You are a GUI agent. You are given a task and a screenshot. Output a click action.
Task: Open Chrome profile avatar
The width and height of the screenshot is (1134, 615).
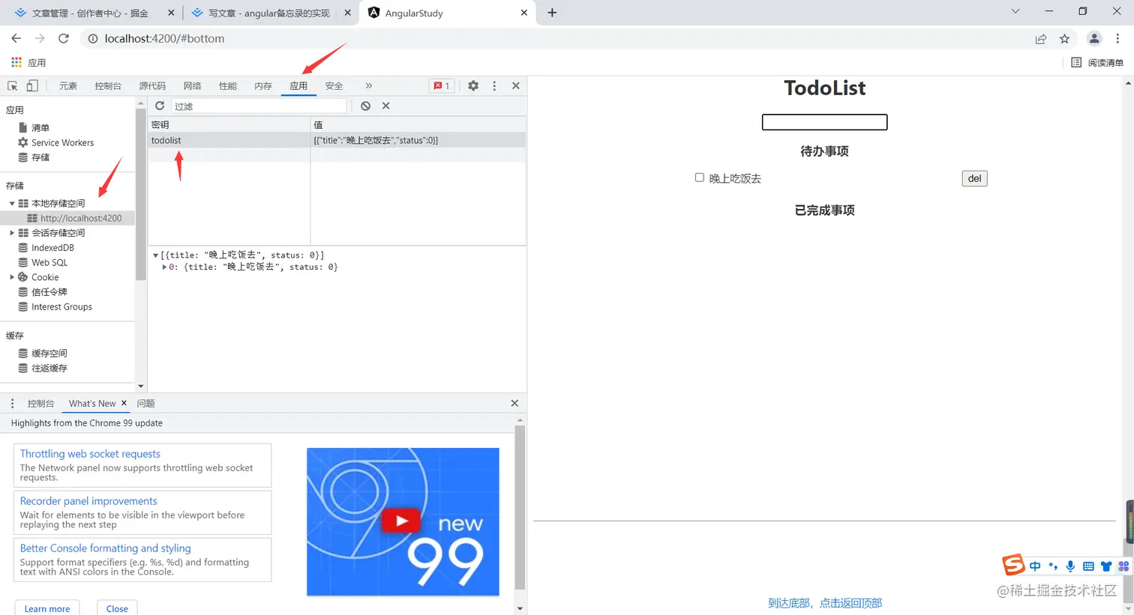coord(1094,39)
